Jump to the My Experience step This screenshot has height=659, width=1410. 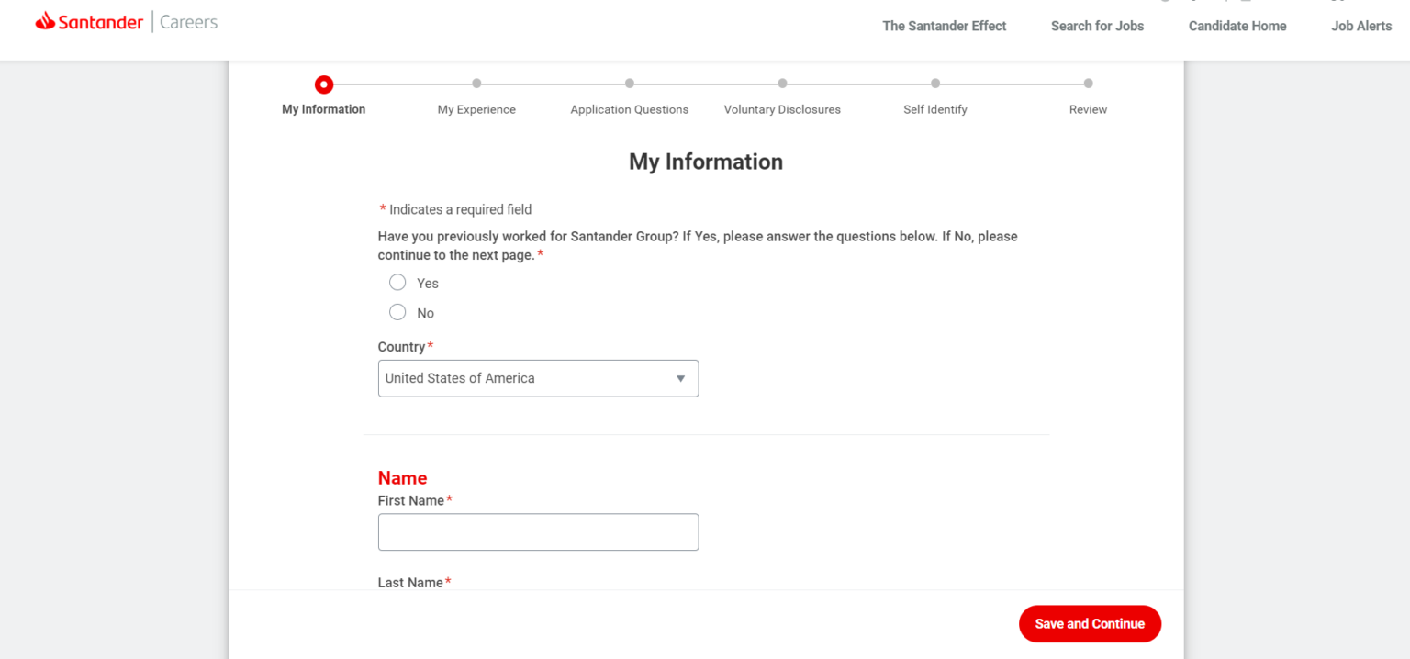click(476, 109)
